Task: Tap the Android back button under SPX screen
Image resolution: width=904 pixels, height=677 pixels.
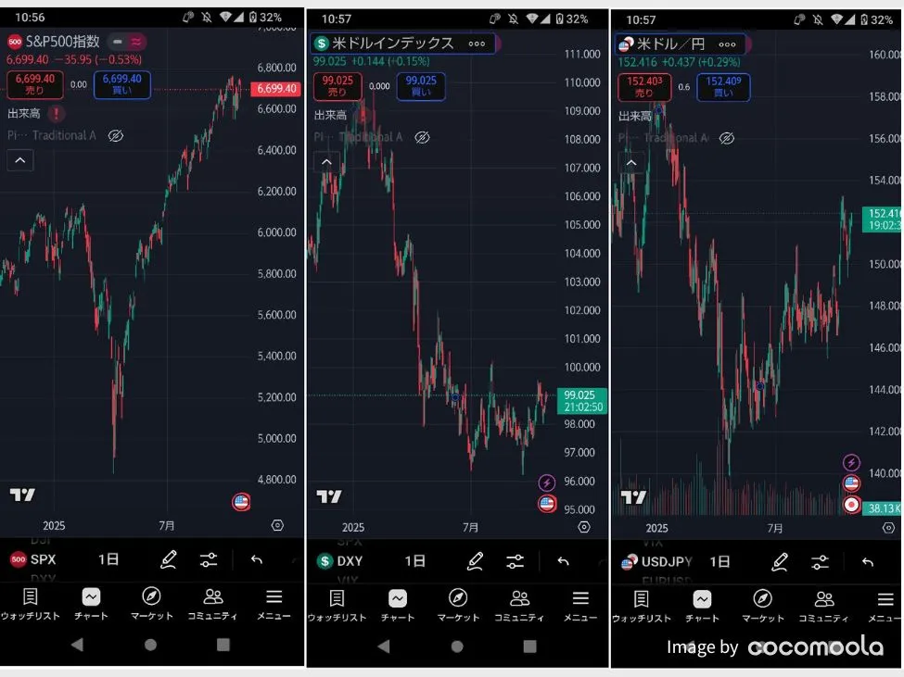Action: tap(77, 644)
